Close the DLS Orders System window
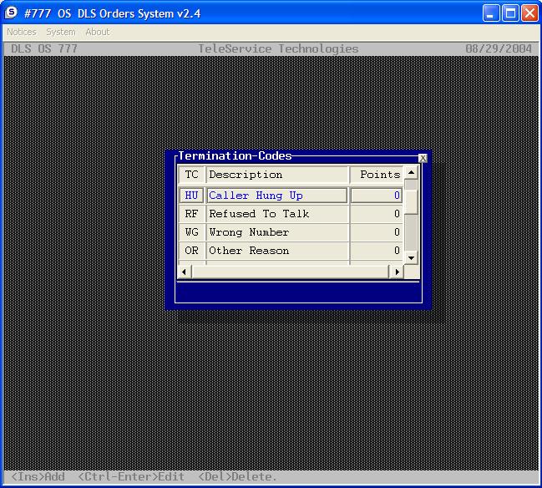Image resolution: width=542 pixels, height=488 pixels. coord(529,13)
